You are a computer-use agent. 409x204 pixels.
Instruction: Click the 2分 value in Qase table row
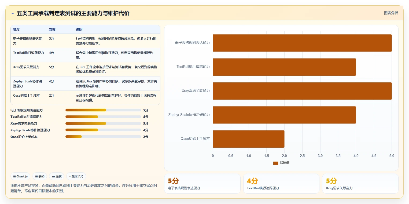[51, 95]
